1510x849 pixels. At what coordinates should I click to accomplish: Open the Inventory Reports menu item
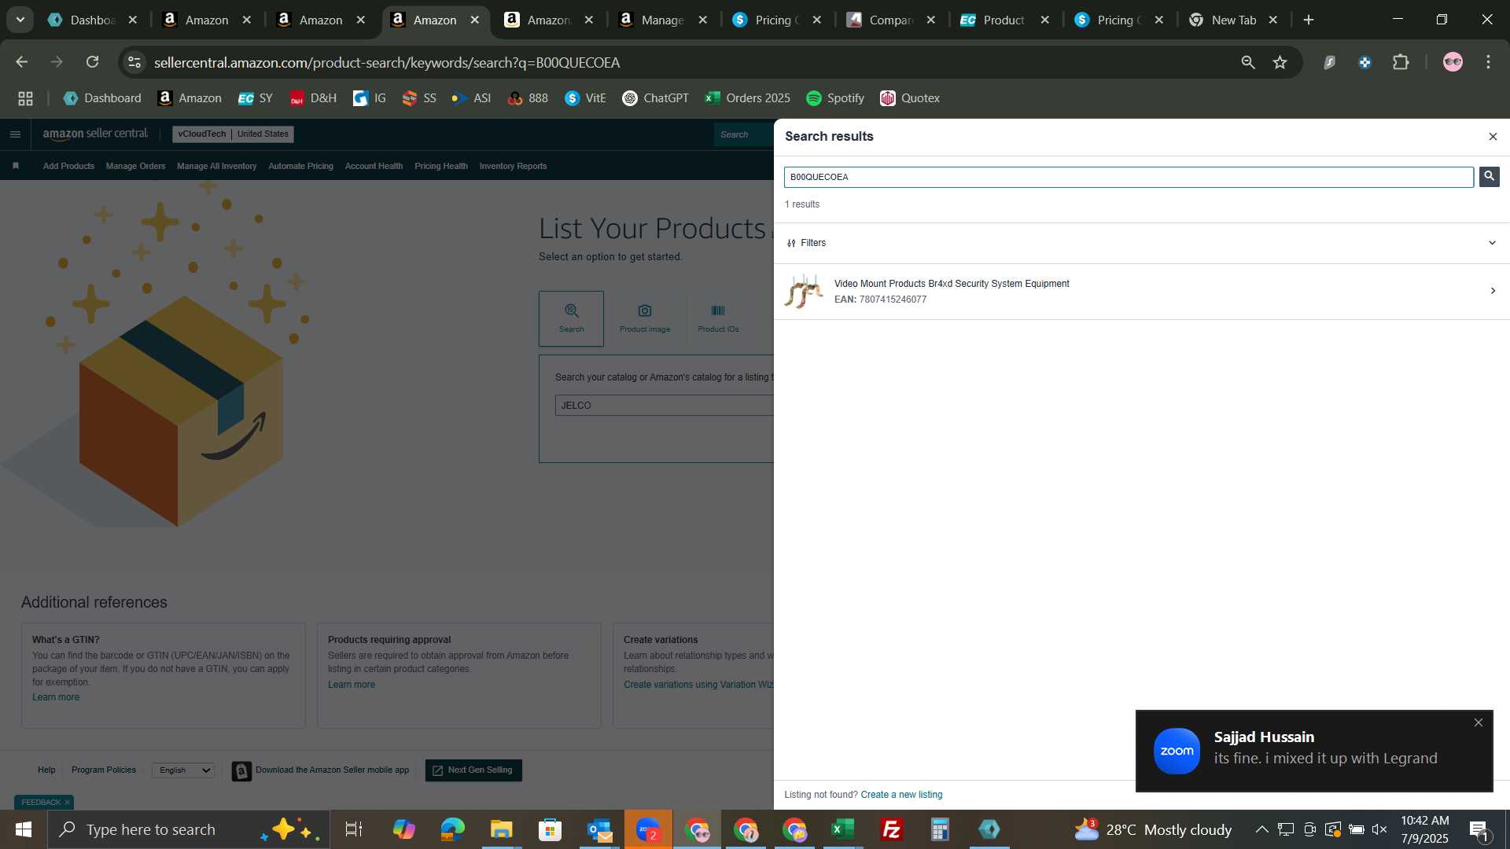(x=513, y=166)
